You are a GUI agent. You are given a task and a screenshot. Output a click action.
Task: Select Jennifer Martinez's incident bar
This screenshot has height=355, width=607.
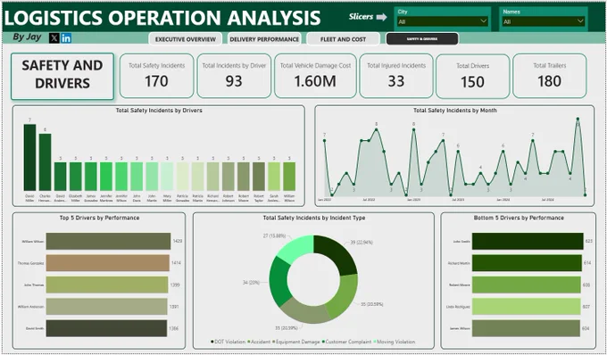pos(106,177)
